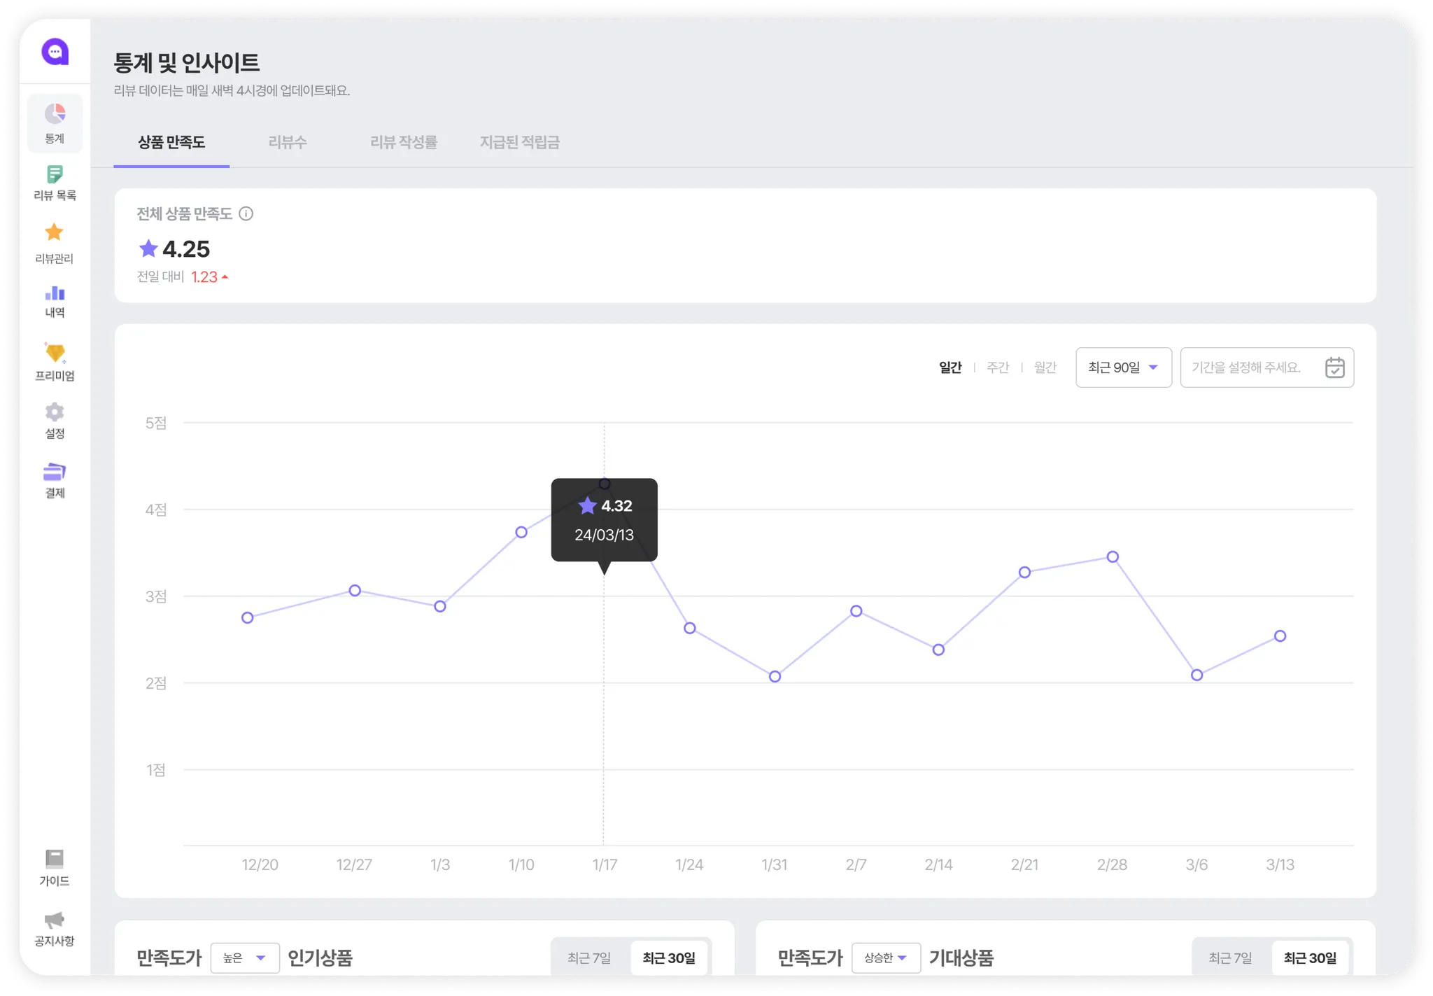Select 최근 7일 for 인기상품
Image resolution: width=1433 pixels, height=996 pixels.
589,958
